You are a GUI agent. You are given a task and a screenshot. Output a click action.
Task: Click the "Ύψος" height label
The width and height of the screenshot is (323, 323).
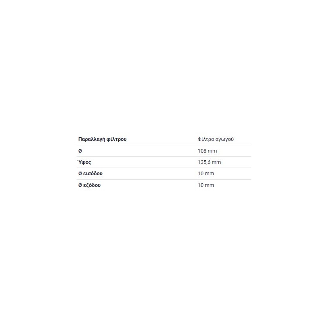point(84,162)
